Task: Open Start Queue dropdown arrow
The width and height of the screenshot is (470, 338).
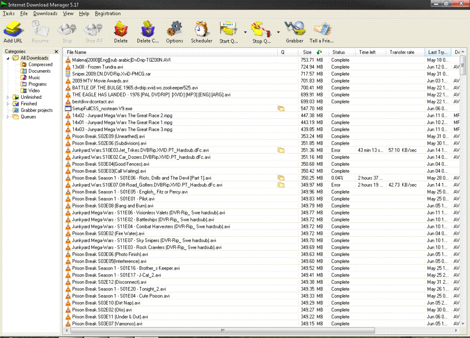Action: [x=245, y=32]
